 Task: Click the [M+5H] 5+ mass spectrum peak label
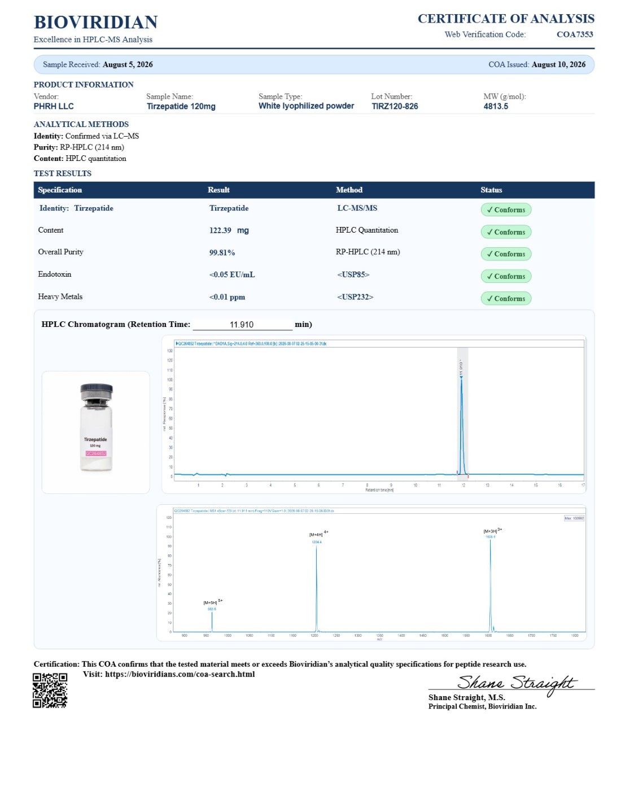[213, 602]
